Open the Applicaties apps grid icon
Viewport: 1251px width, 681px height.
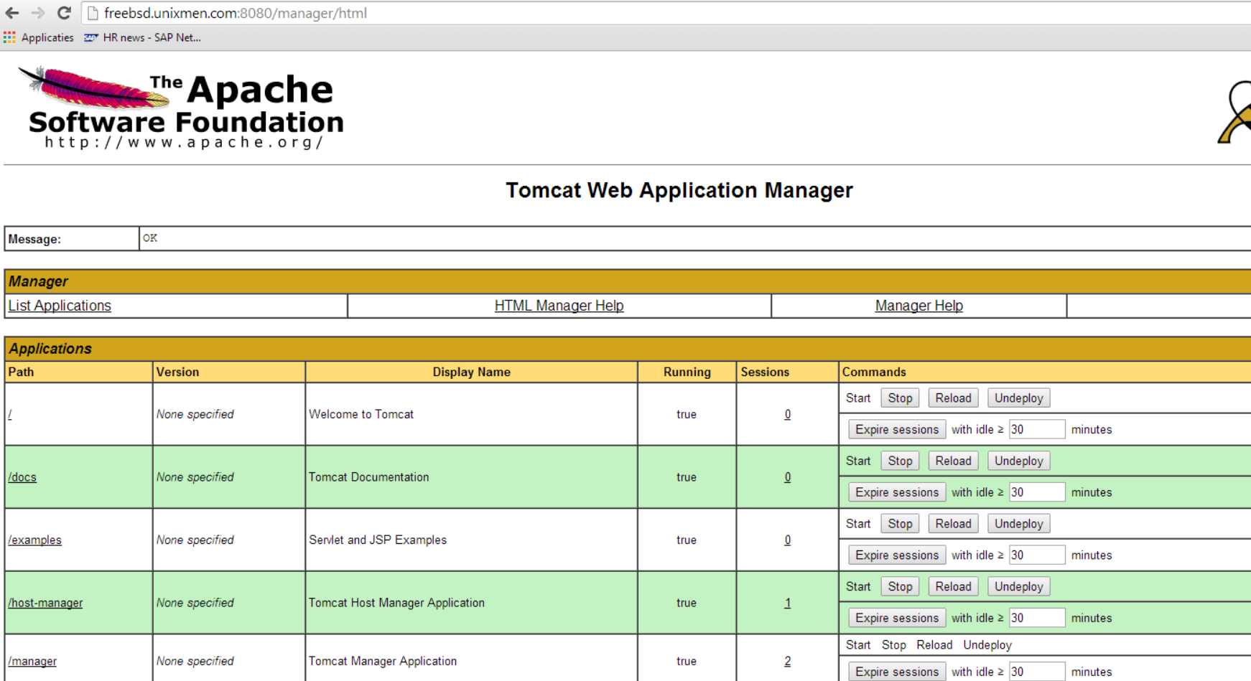pos(9,37)
